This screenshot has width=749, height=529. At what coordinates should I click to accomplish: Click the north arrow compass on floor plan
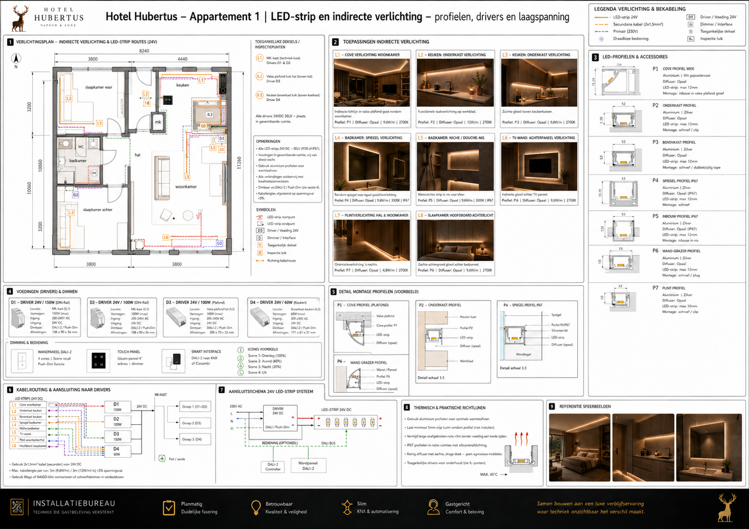[16, 59]
